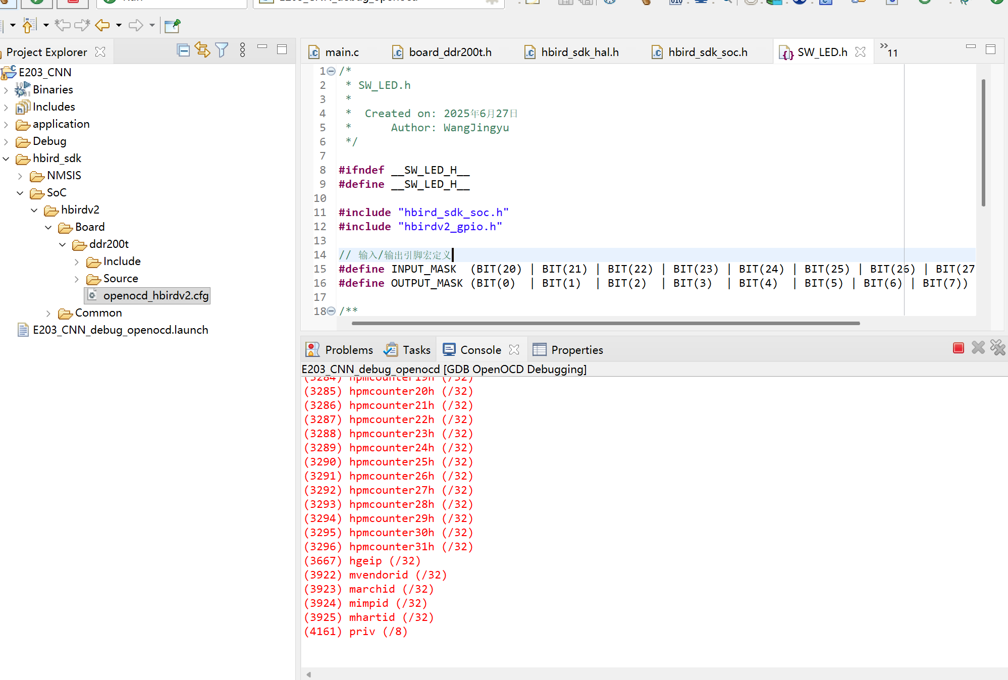Click Remove All Terminated Launches icon

click(997, 348)
